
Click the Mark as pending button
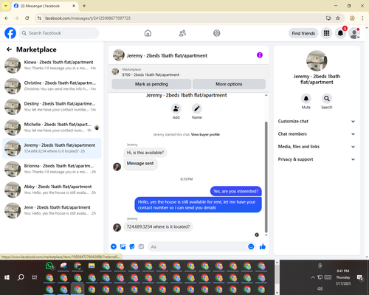[151, 84]
